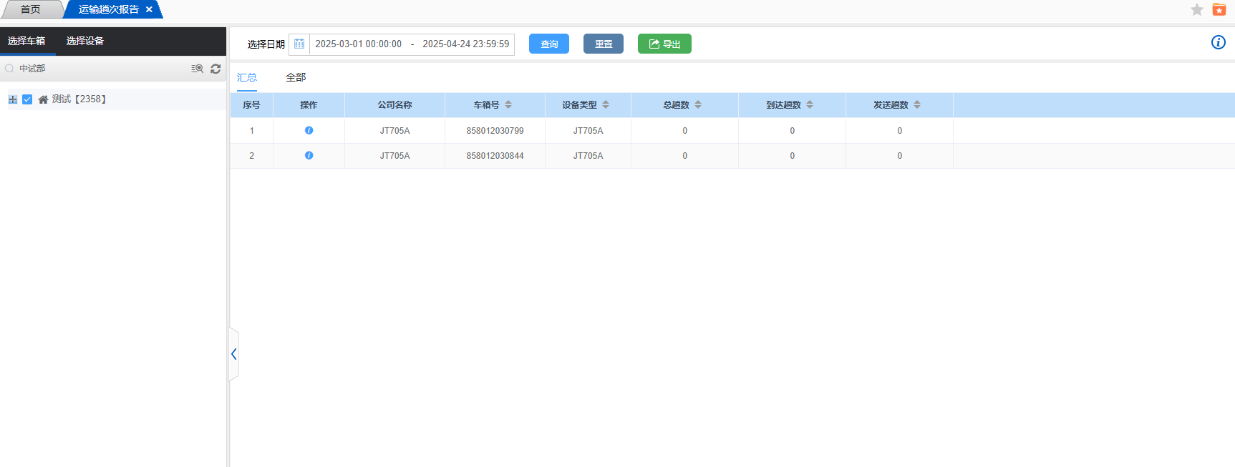The height and width of the screenshot is (467, 1235).
Task: Click the info icon in row 2
Action: (x=309, y=155)
